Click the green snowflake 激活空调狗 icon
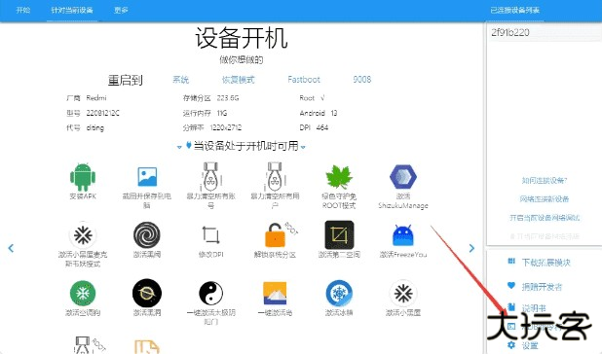The width and height of the screenshot is (602, 354). [x=83, y=293]
